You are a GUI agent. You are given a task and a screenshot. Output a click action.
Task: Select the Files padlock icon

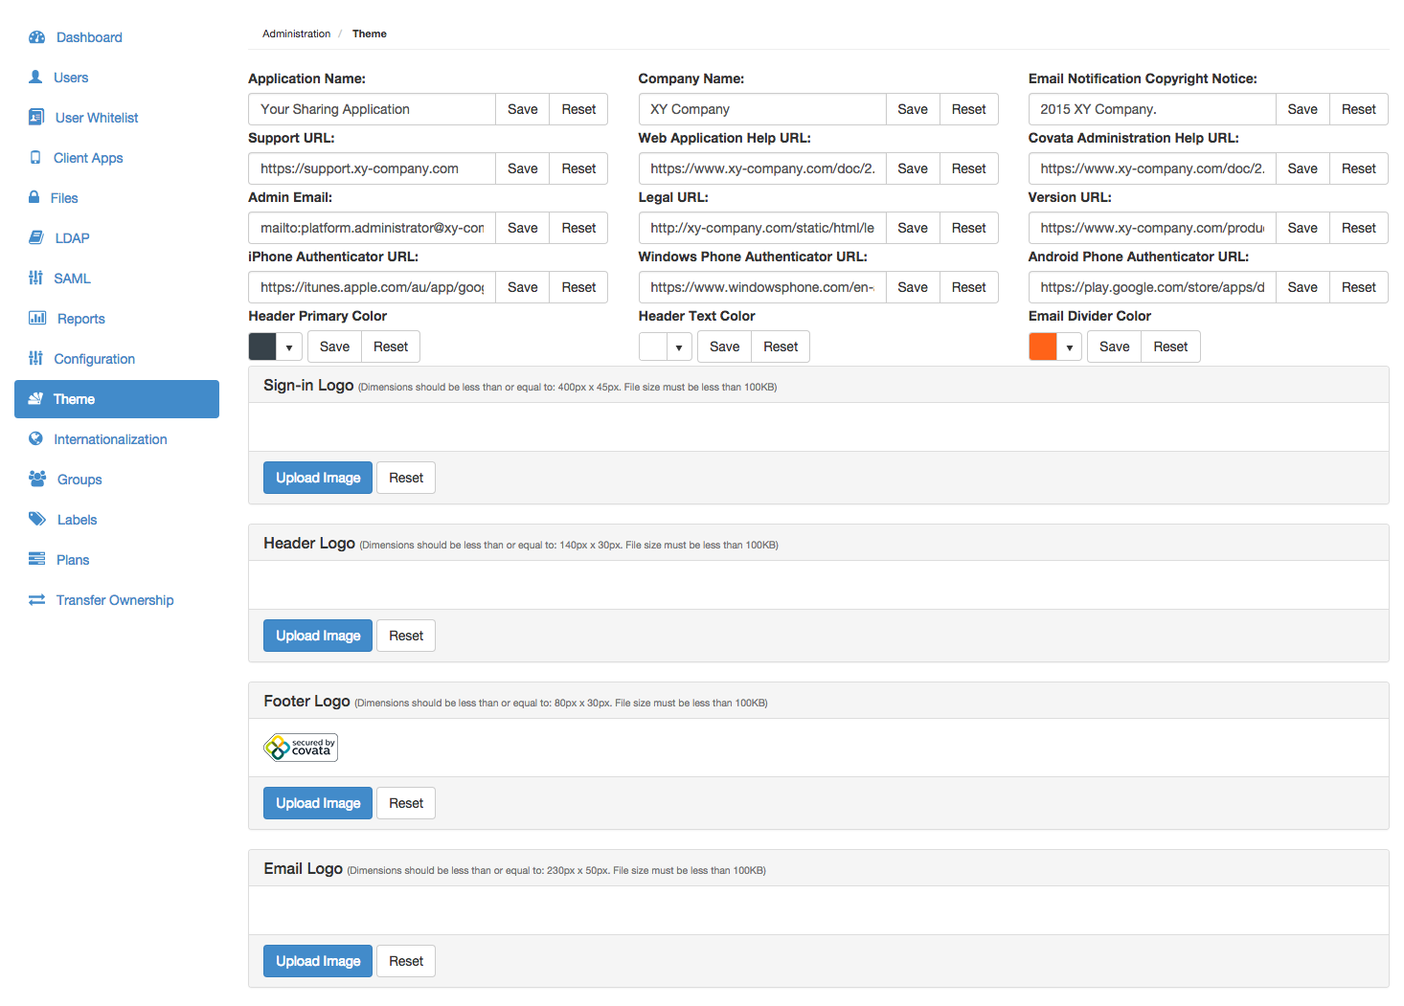[x=34, y=197]
